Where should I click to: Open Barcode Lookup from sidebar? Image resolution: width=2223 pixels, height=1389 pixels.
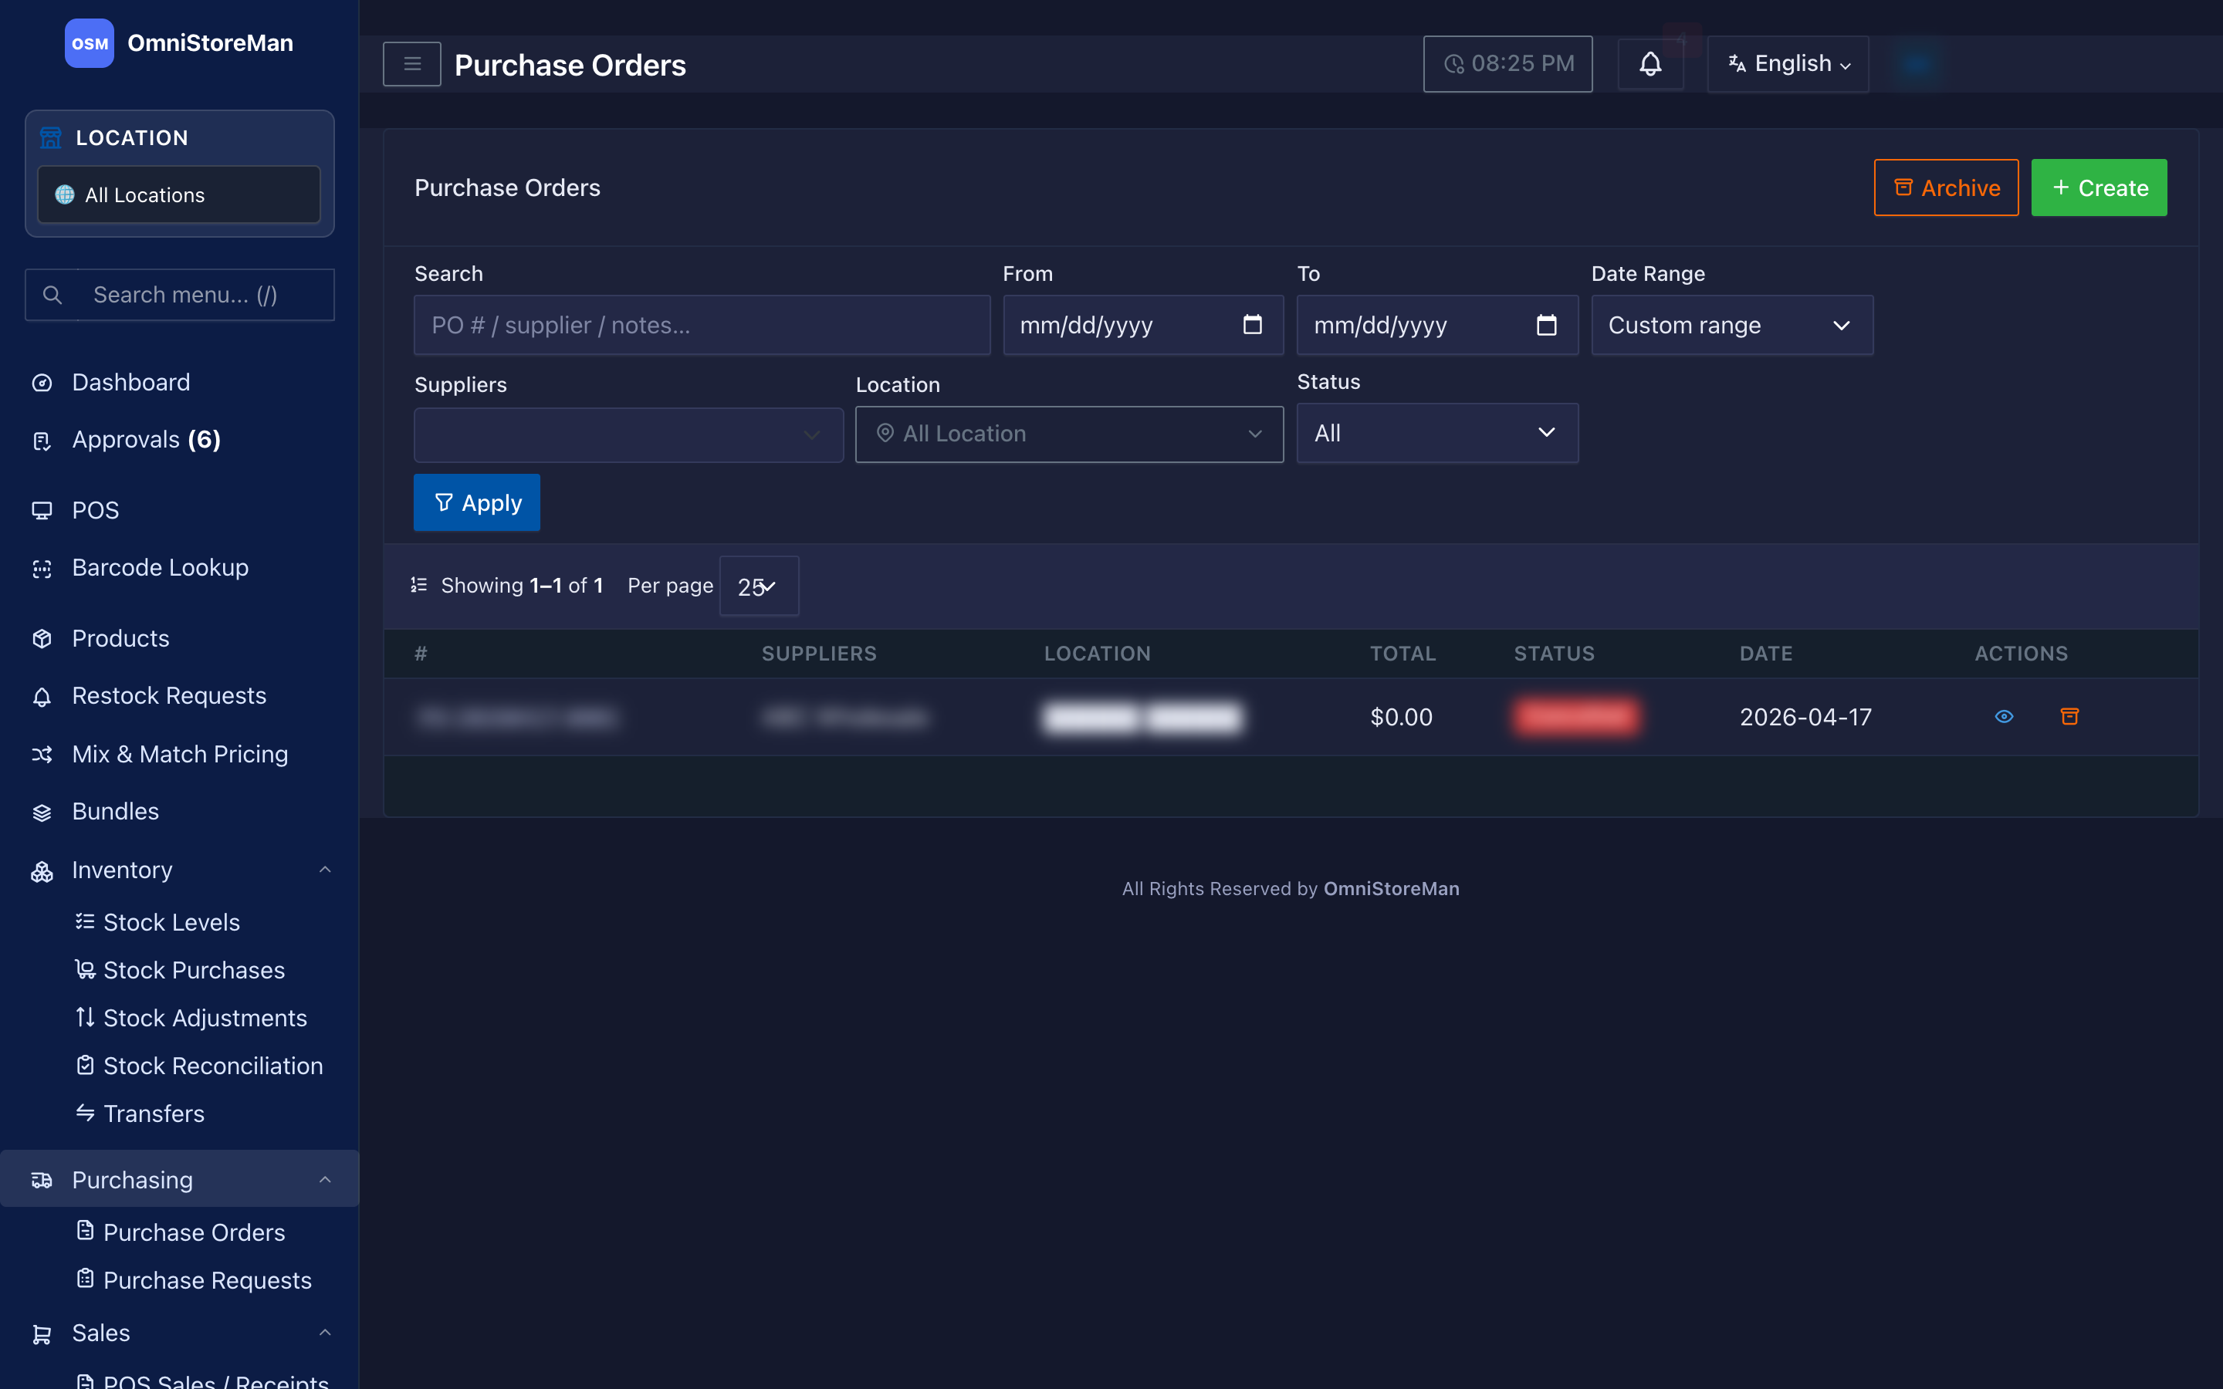point(161,568)
